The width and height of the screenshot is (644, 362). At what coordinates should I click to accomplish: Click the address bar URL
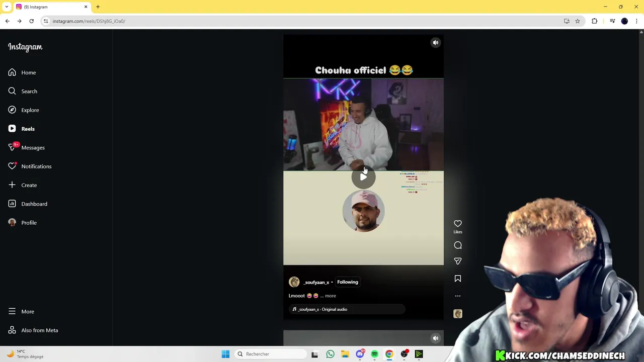pyautogui.click(x=89, y=21)
